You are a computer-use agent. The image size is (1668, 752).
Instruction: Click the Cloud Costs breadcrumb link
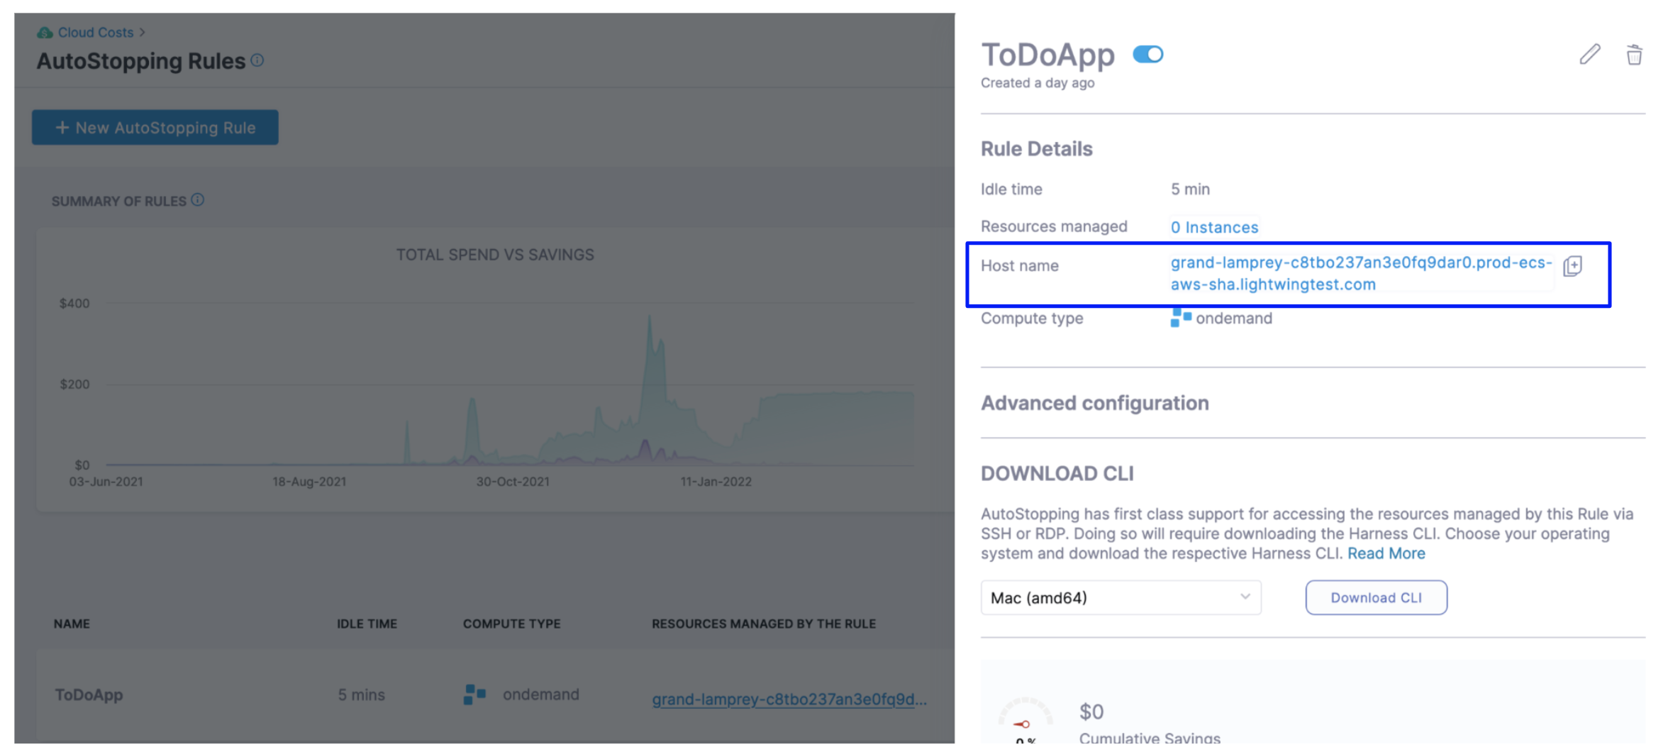(96, 33)
